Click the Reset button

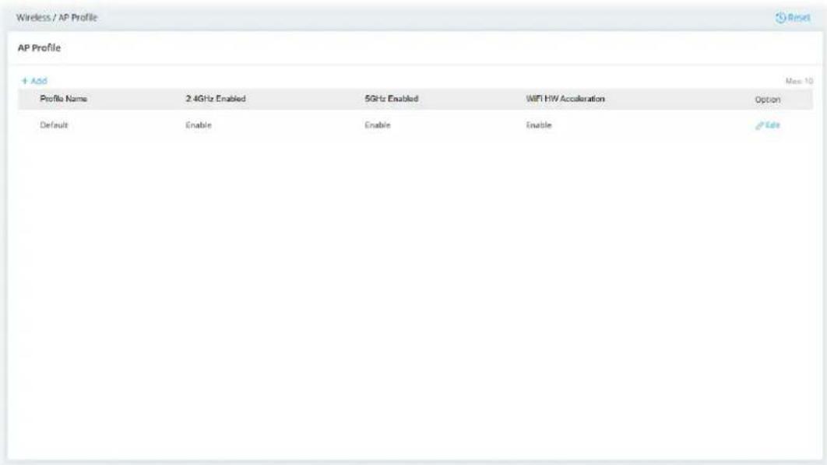[x=793, y=17]
